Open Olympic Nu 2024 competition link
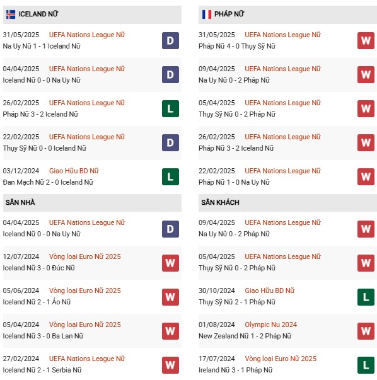Image resolution: width=377 pixels, height=380 pixels. [270, 325]
